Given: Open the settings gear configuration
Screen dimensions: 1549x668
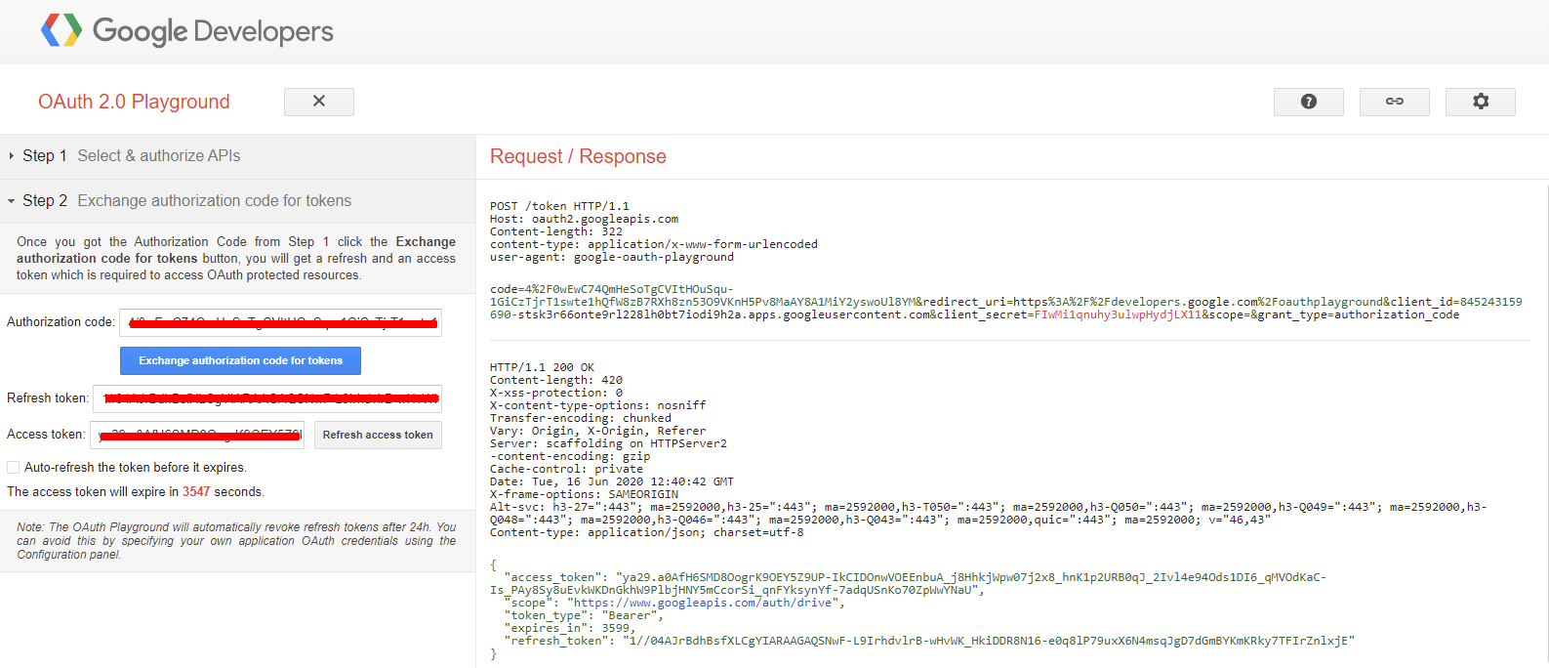Looking at the screenshot, I should 1481,102.
